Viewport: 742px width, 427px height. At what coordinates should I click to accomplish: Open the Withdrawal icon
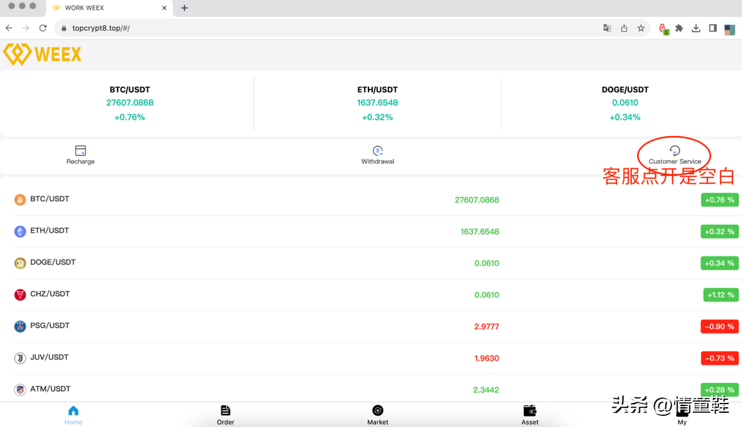coord(378,150)
